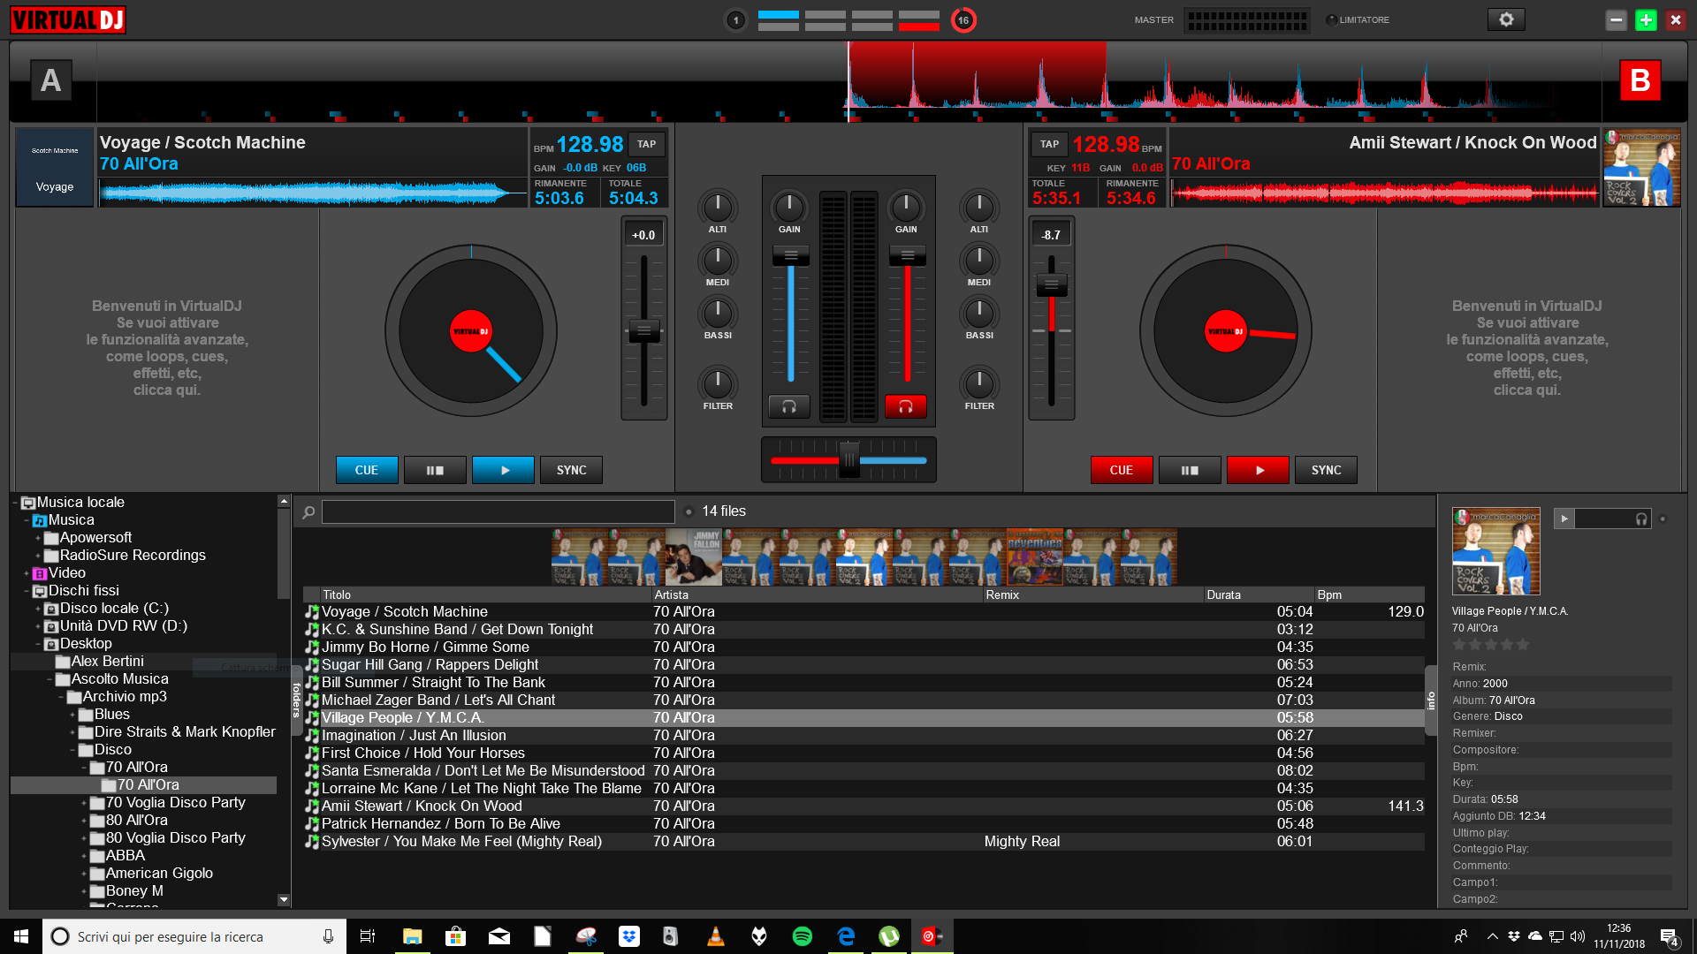Click deck B BASSI knob
Viewport: 1697px width, 954px height.
[979, 314]
